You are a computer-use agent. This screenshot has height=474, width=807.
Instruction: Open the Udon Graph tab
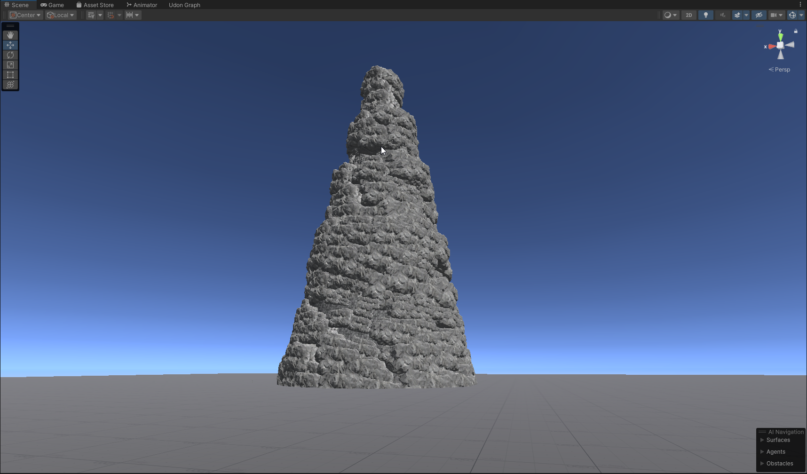[184, 5]
